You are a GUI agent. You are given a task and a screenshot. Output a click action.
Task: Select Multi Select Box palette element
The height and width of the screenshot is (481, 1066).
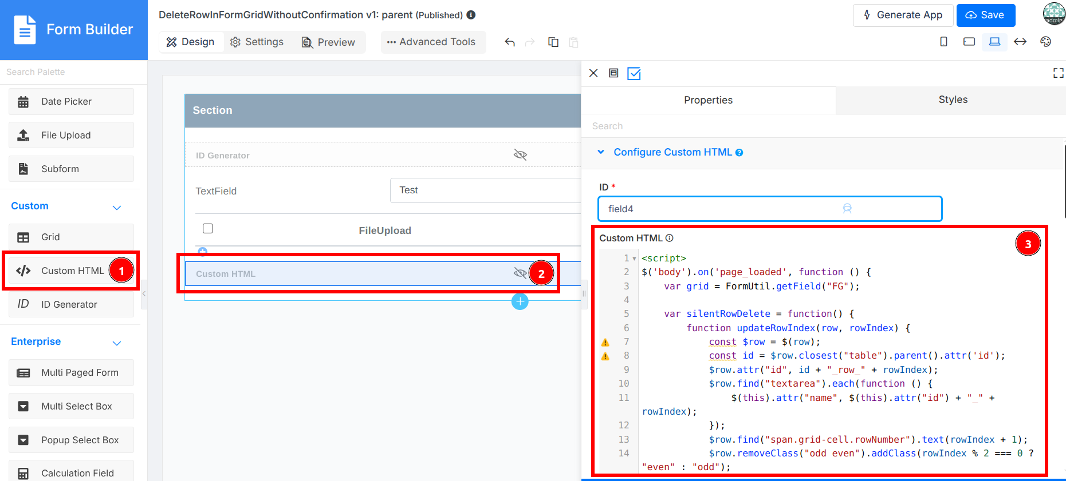(x=71, y=406)
